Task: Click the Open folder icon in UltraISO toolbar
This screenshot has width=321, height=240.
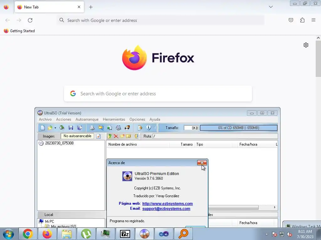Action: click(x=50, y=128)
